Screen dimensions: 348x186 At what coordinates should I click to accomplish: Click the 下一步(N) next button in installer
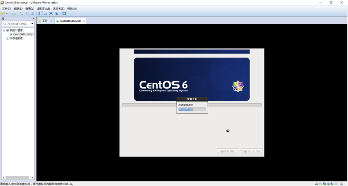(x=252, y=151)
